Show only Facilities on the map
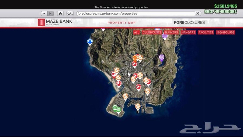The height and width of the screenshot is (137, 243). 206,32
